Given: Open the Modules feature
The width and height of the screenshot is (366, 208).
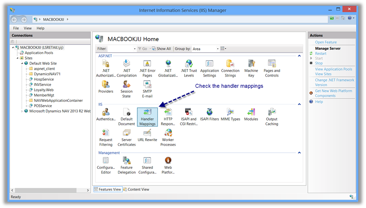Looking at the screenshot, I should (x=251, y=115).
